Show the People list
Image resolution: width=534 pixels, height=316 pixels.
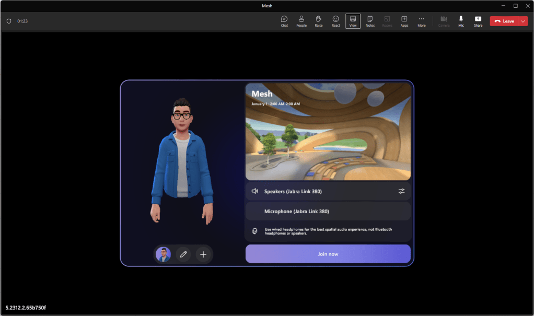click(x=301, y=21)
